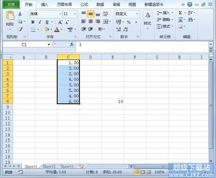Toggle italic formatting
Viewport: 216px width, 178px height.
coord(40,22)
